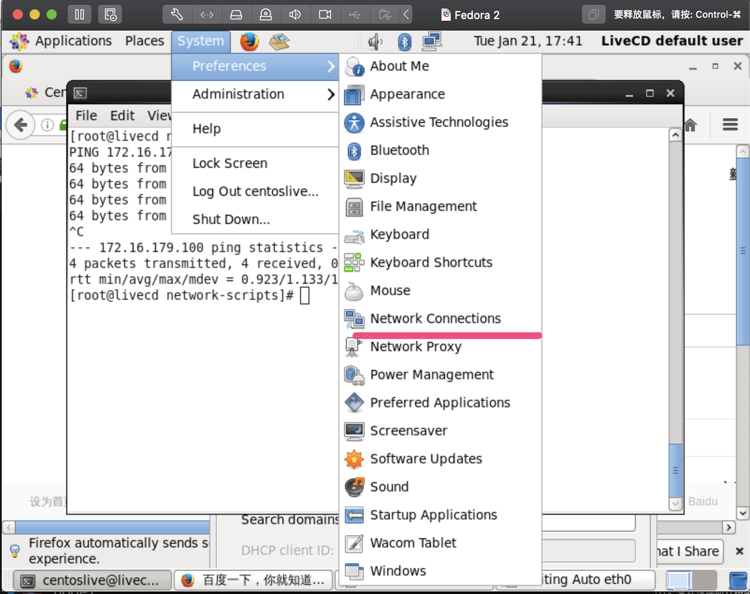Click VM pause button in toolbar
The height and width of the screenshot is (594, 750).
point(80,15)
